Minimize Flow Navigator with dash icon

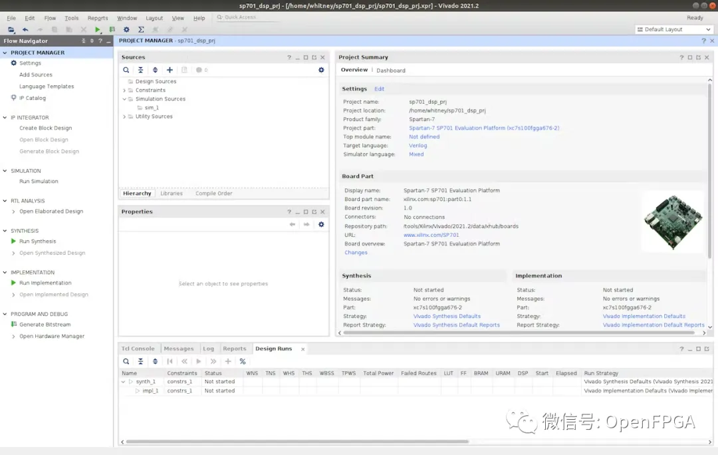pos(108,41)
